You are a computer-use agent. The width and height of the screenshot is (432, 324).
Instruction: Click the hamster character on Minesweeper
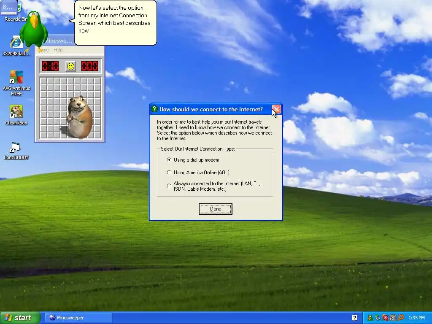[x=80, y=117]
